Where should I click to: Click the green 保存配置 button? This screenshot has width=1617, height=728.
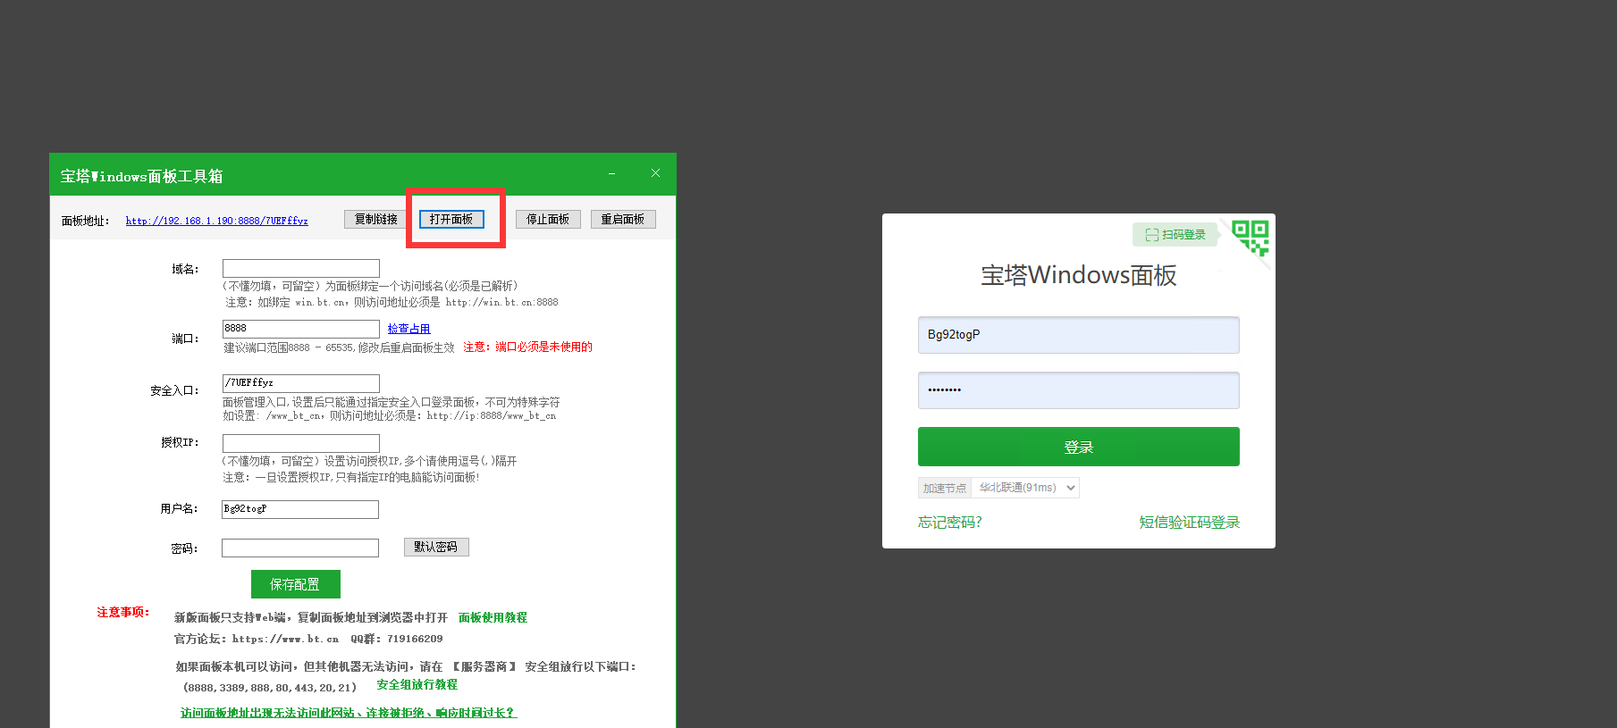(x=296, y=584)
